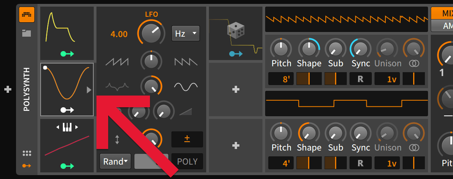The image size is (453, 179).
Task: Add a modulator in the empty plus slot
Action: [235, 89]
